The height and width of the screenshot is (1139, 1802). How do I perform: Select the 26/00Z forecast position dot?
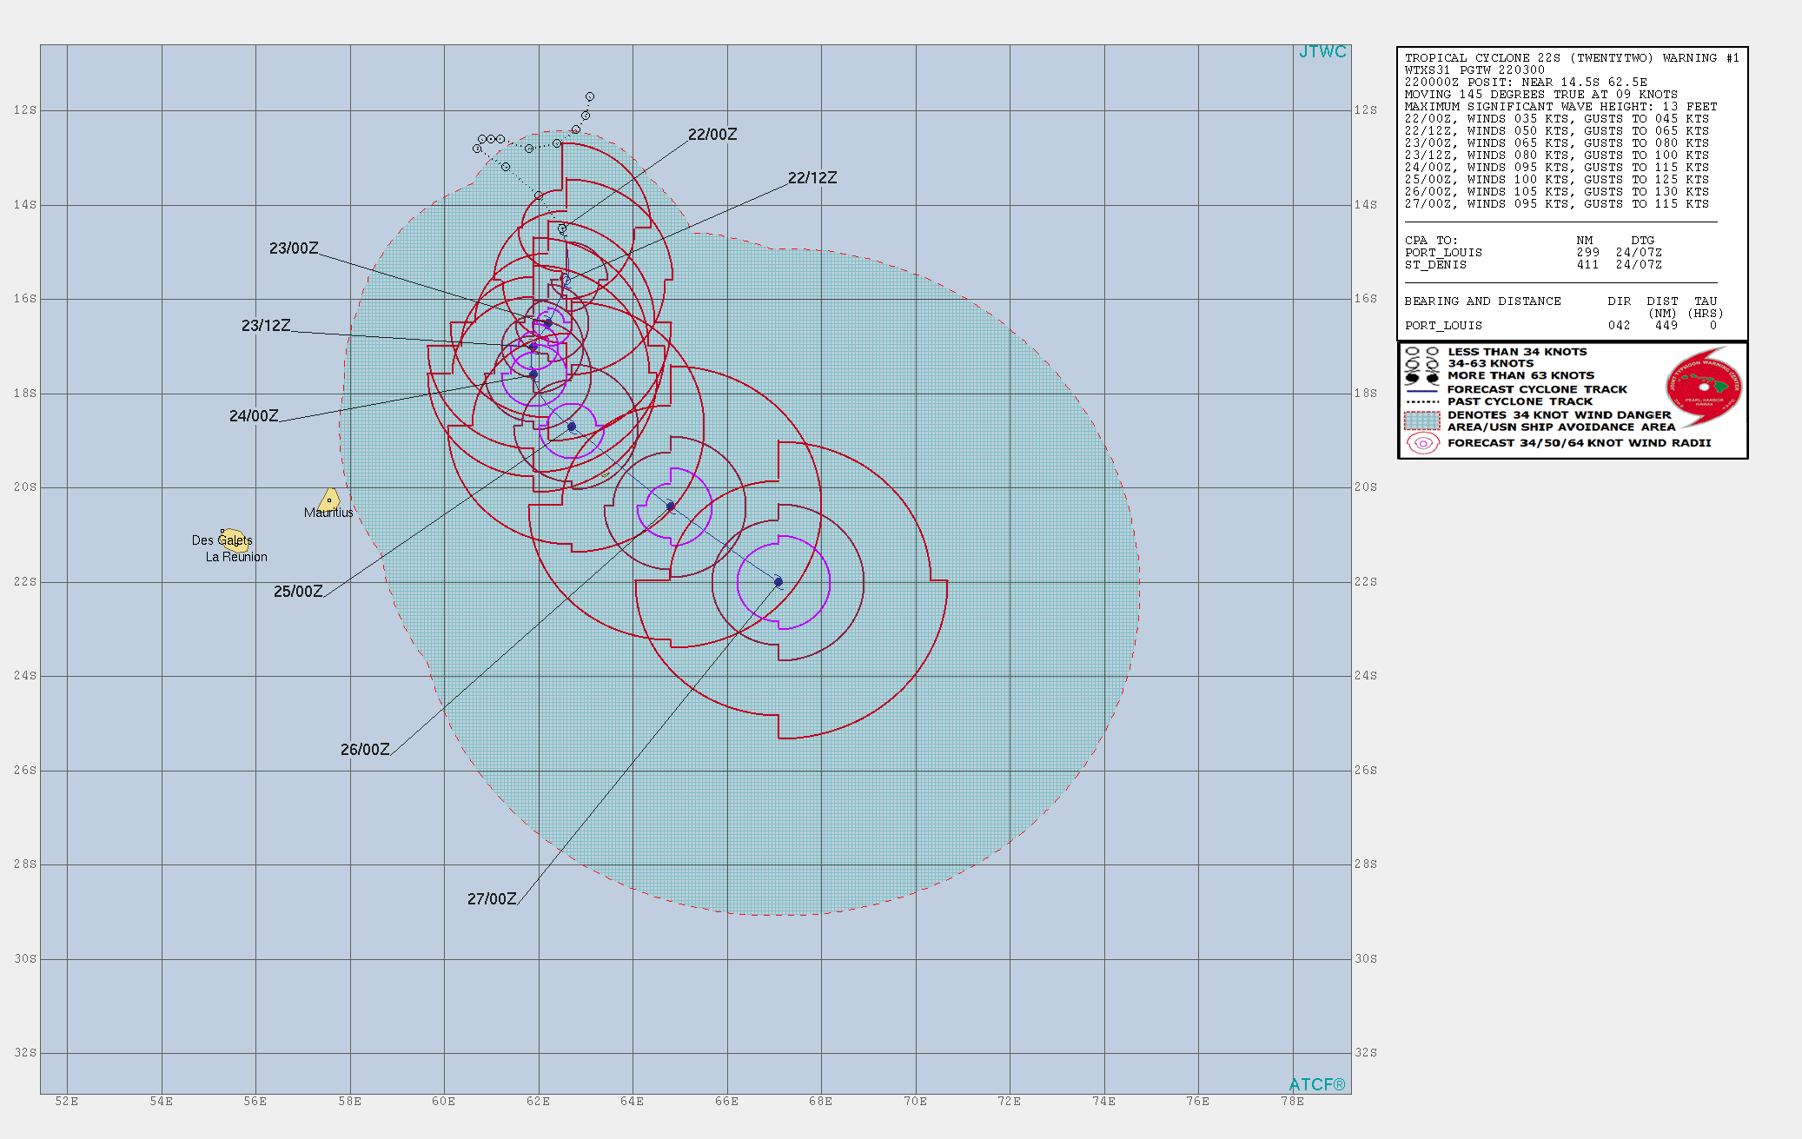point(671,506)
